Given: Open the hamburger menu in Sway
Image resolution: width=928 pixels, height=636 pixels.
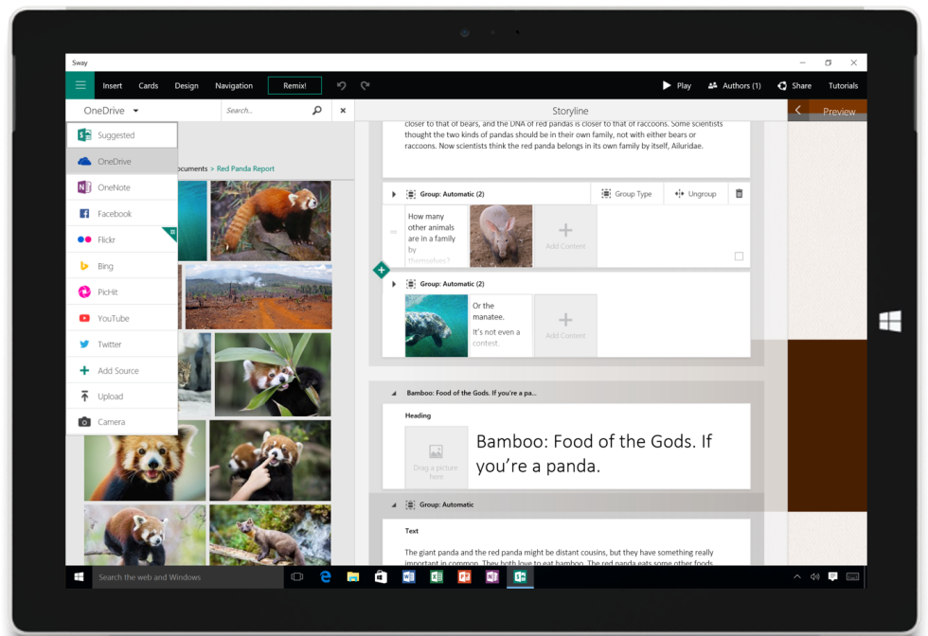Looking at the screenshot, I should pyautogui.click(x=80, y=85).
